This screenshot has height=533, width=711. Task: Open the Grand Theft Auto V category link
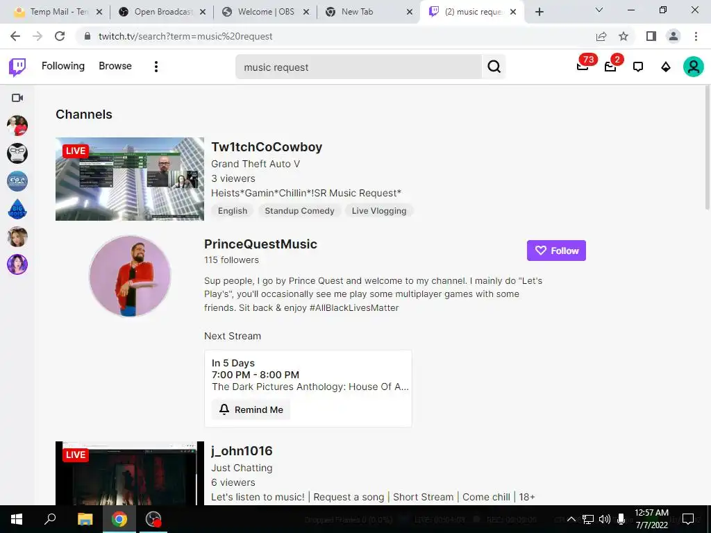click(x=256, y=164)
